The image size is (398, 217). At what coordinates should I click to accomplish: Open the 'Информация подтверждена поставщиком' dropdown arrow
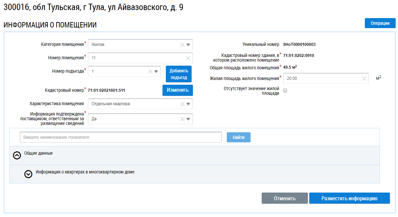click(188, 119)
